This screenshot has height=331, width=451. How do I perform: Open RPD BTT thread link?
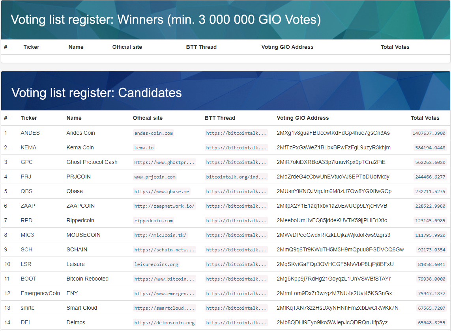coord(236,221)
